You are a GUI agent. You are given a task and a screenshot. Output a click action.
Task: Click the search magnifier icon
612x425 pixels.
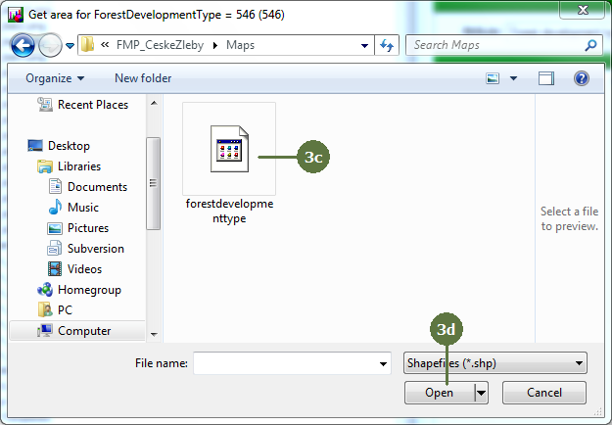tap(589, 45)
